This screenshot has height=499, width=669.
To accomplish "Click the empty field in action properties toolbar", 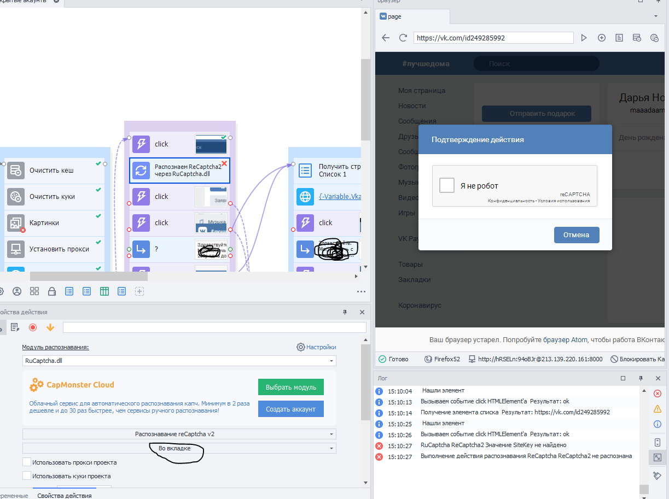I will pos(214,327).
